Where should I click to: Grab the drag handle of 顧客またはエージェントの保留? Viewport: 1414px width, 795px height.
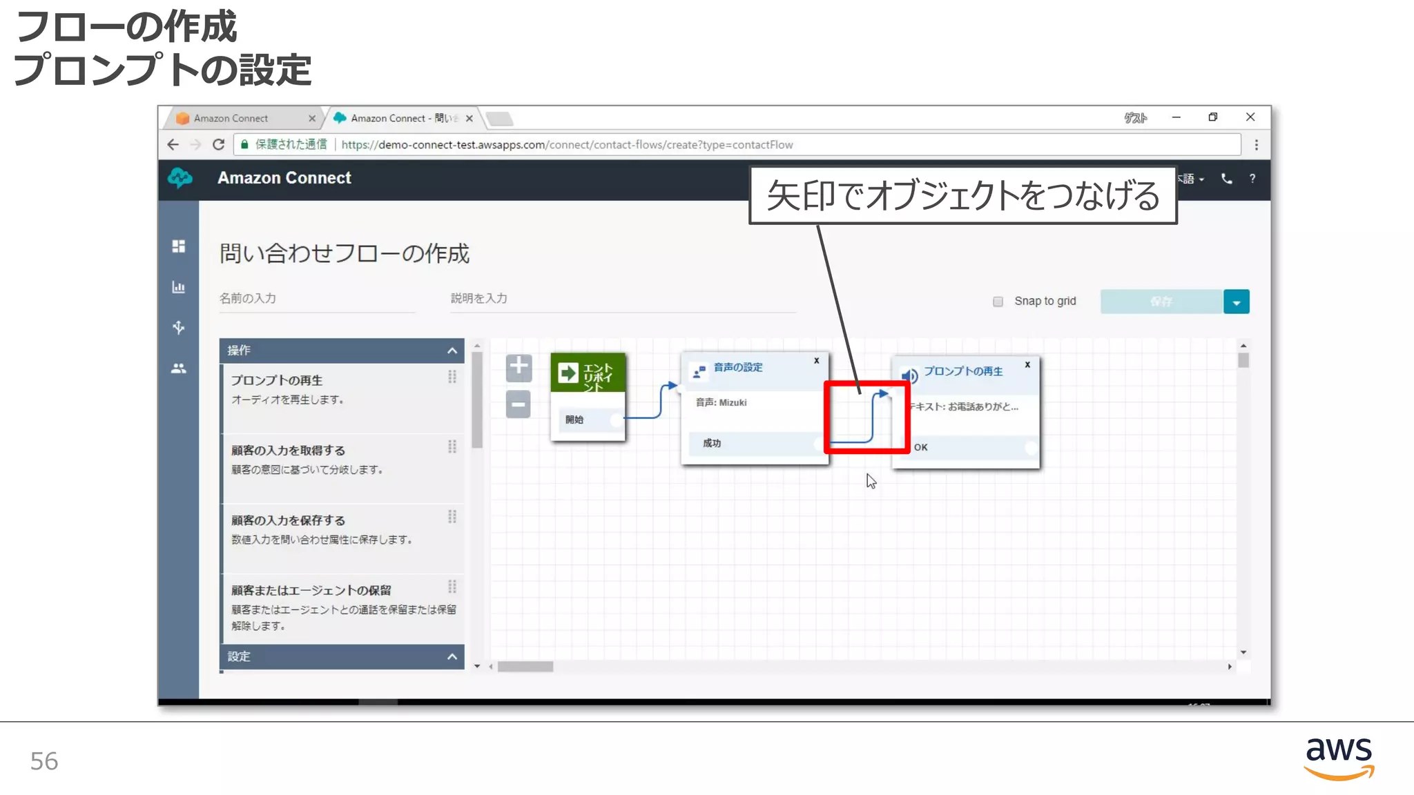[452, 587]
